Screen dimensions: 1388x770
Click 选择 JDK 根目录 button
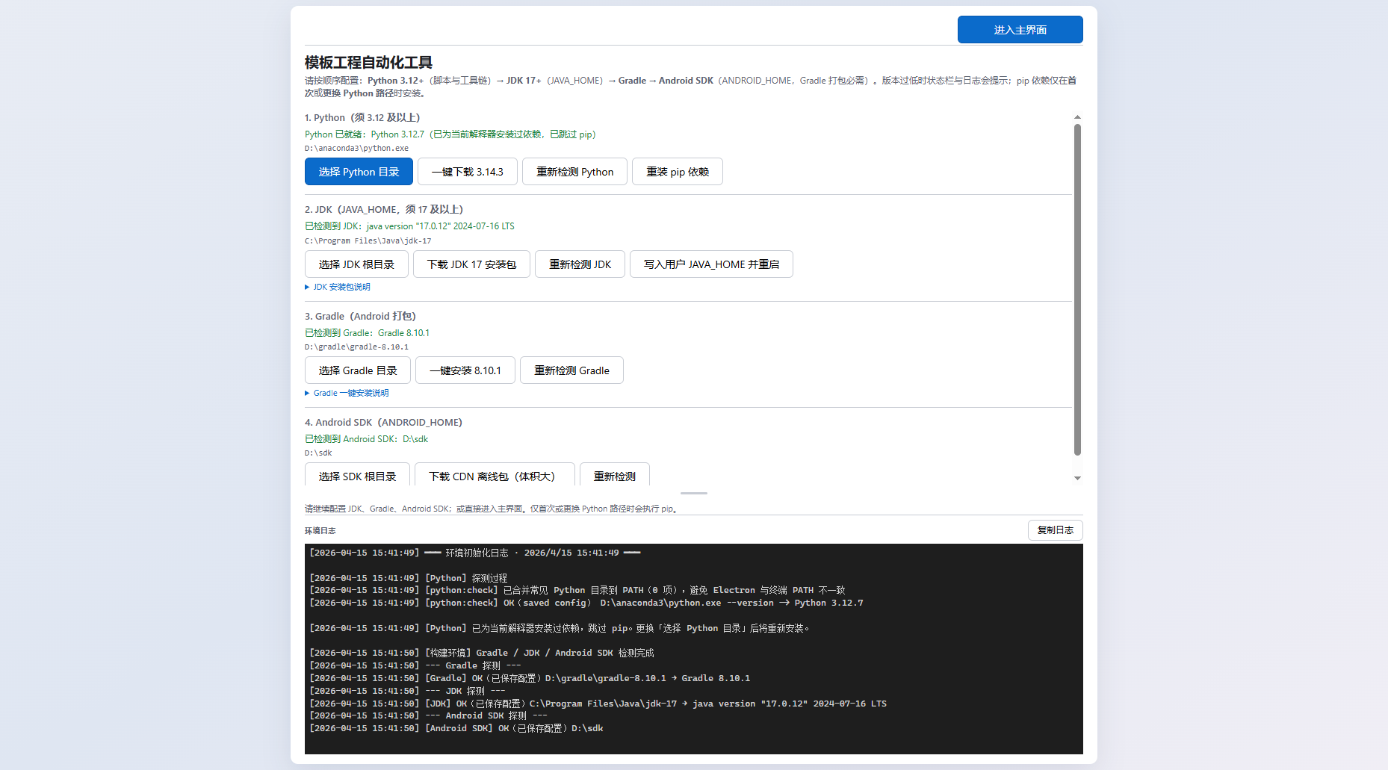click(356, 264)
